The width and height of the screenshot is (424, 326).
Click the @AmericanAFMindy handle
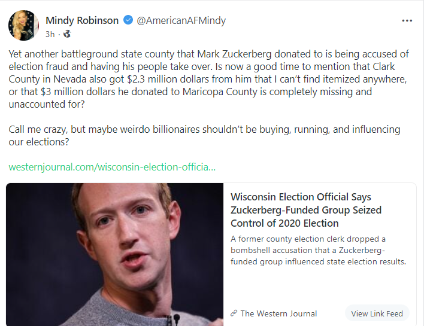(x=181, y=20)
